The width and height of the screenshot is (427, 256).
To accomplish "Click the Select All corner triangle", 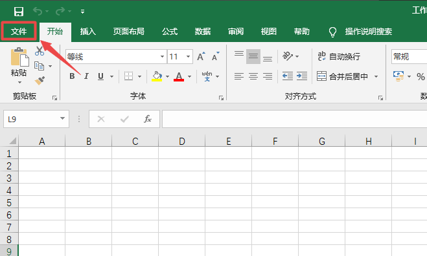I will 12,141.
